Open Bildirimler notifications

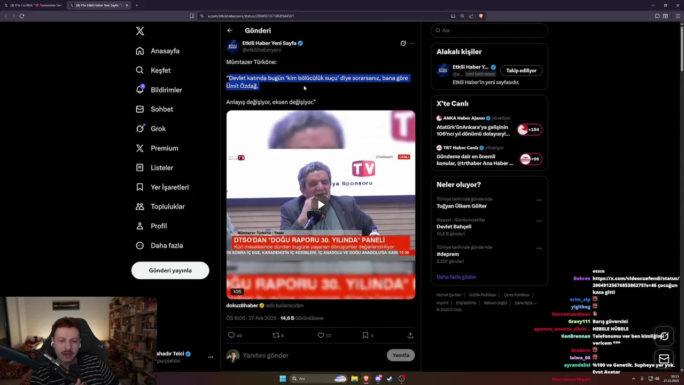(159, 90)
